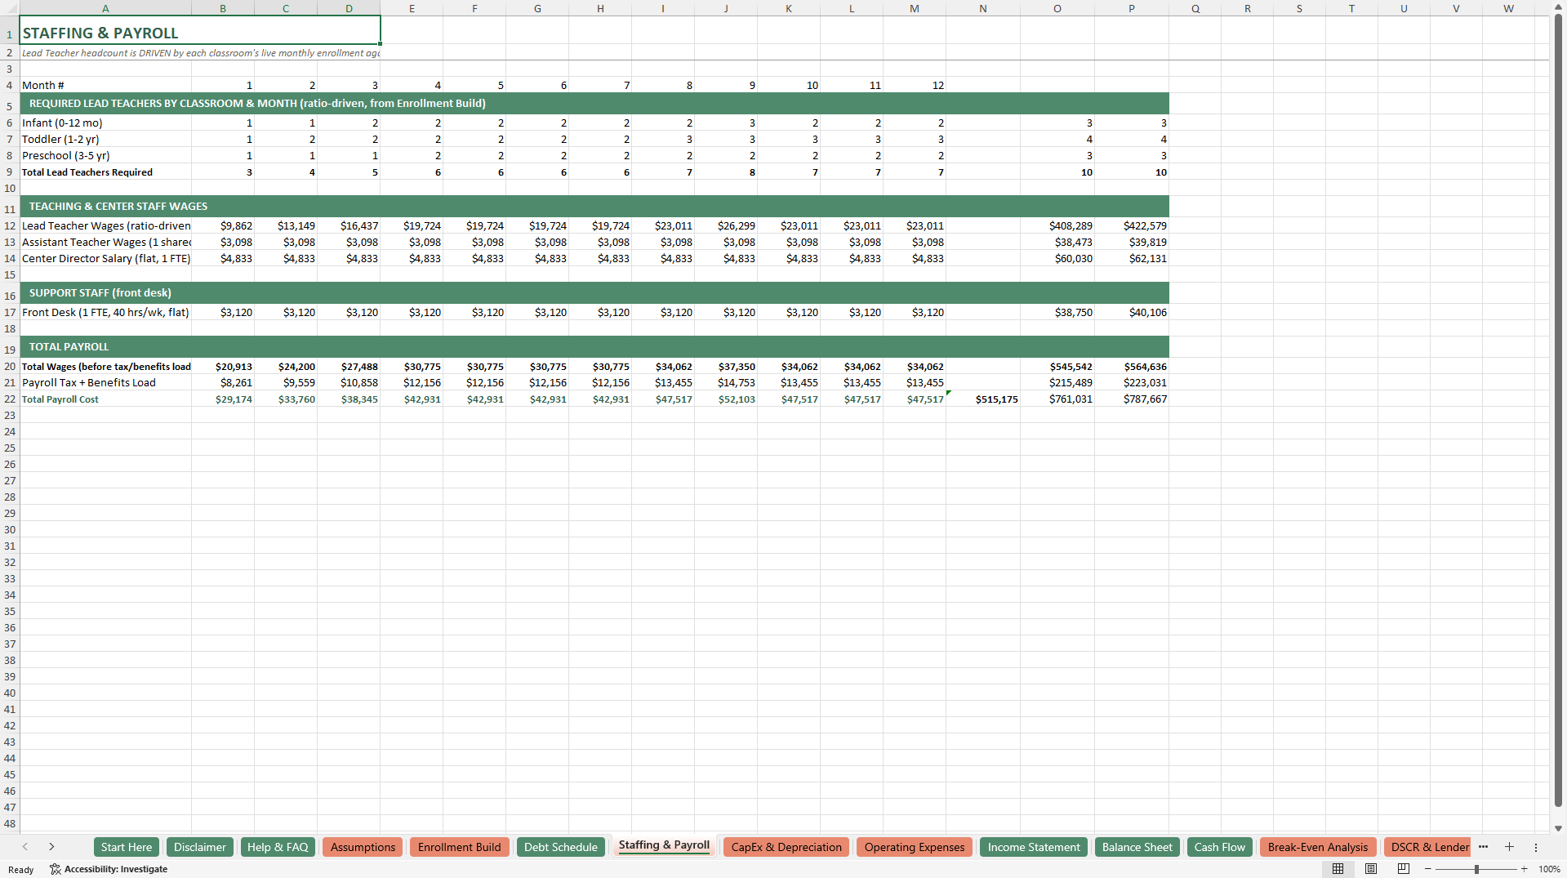The image size is (1567, 878).
Task: Click the Toddler (1-2 yr) row label
Action: 105,139
